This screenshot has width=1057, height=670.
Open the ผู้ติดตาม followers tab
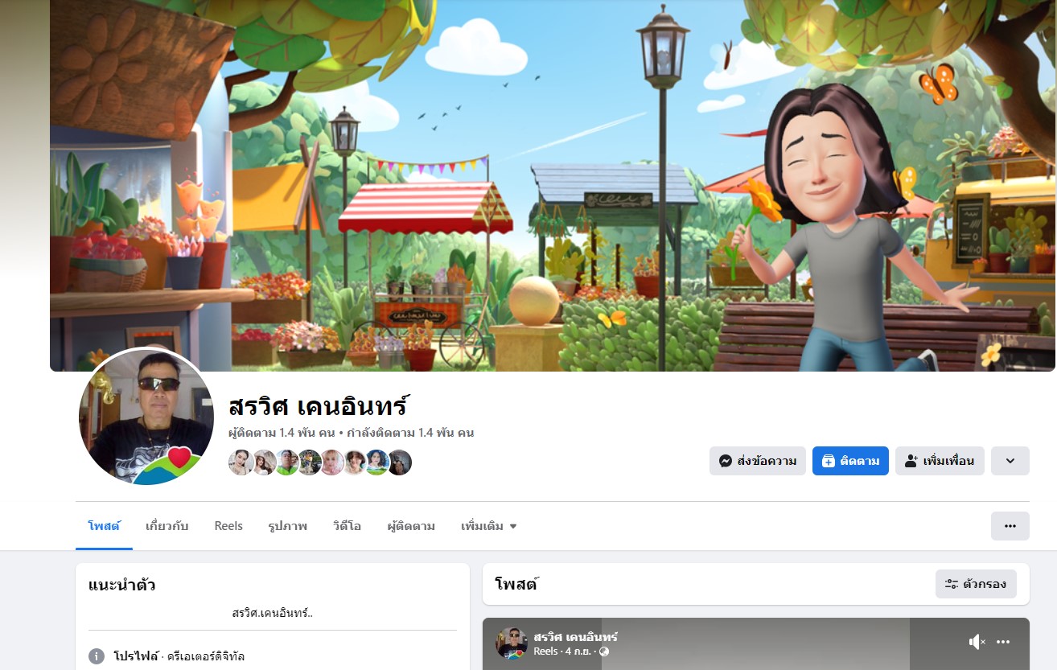pyautogui.click(x=411, y=526)
